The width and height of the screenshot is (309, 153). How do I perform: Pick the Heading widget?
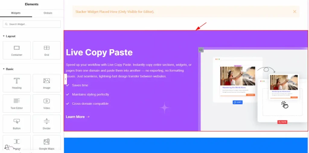click(17, 83)
